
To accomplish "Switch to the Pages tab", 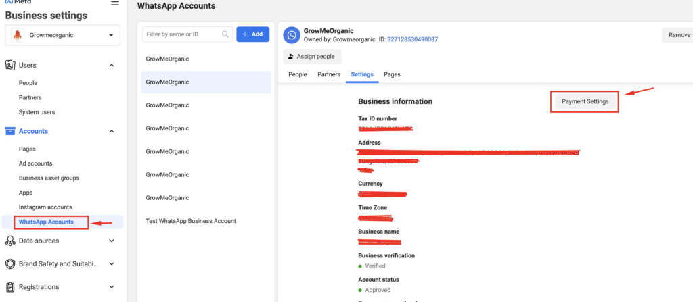I will (392, 74).
